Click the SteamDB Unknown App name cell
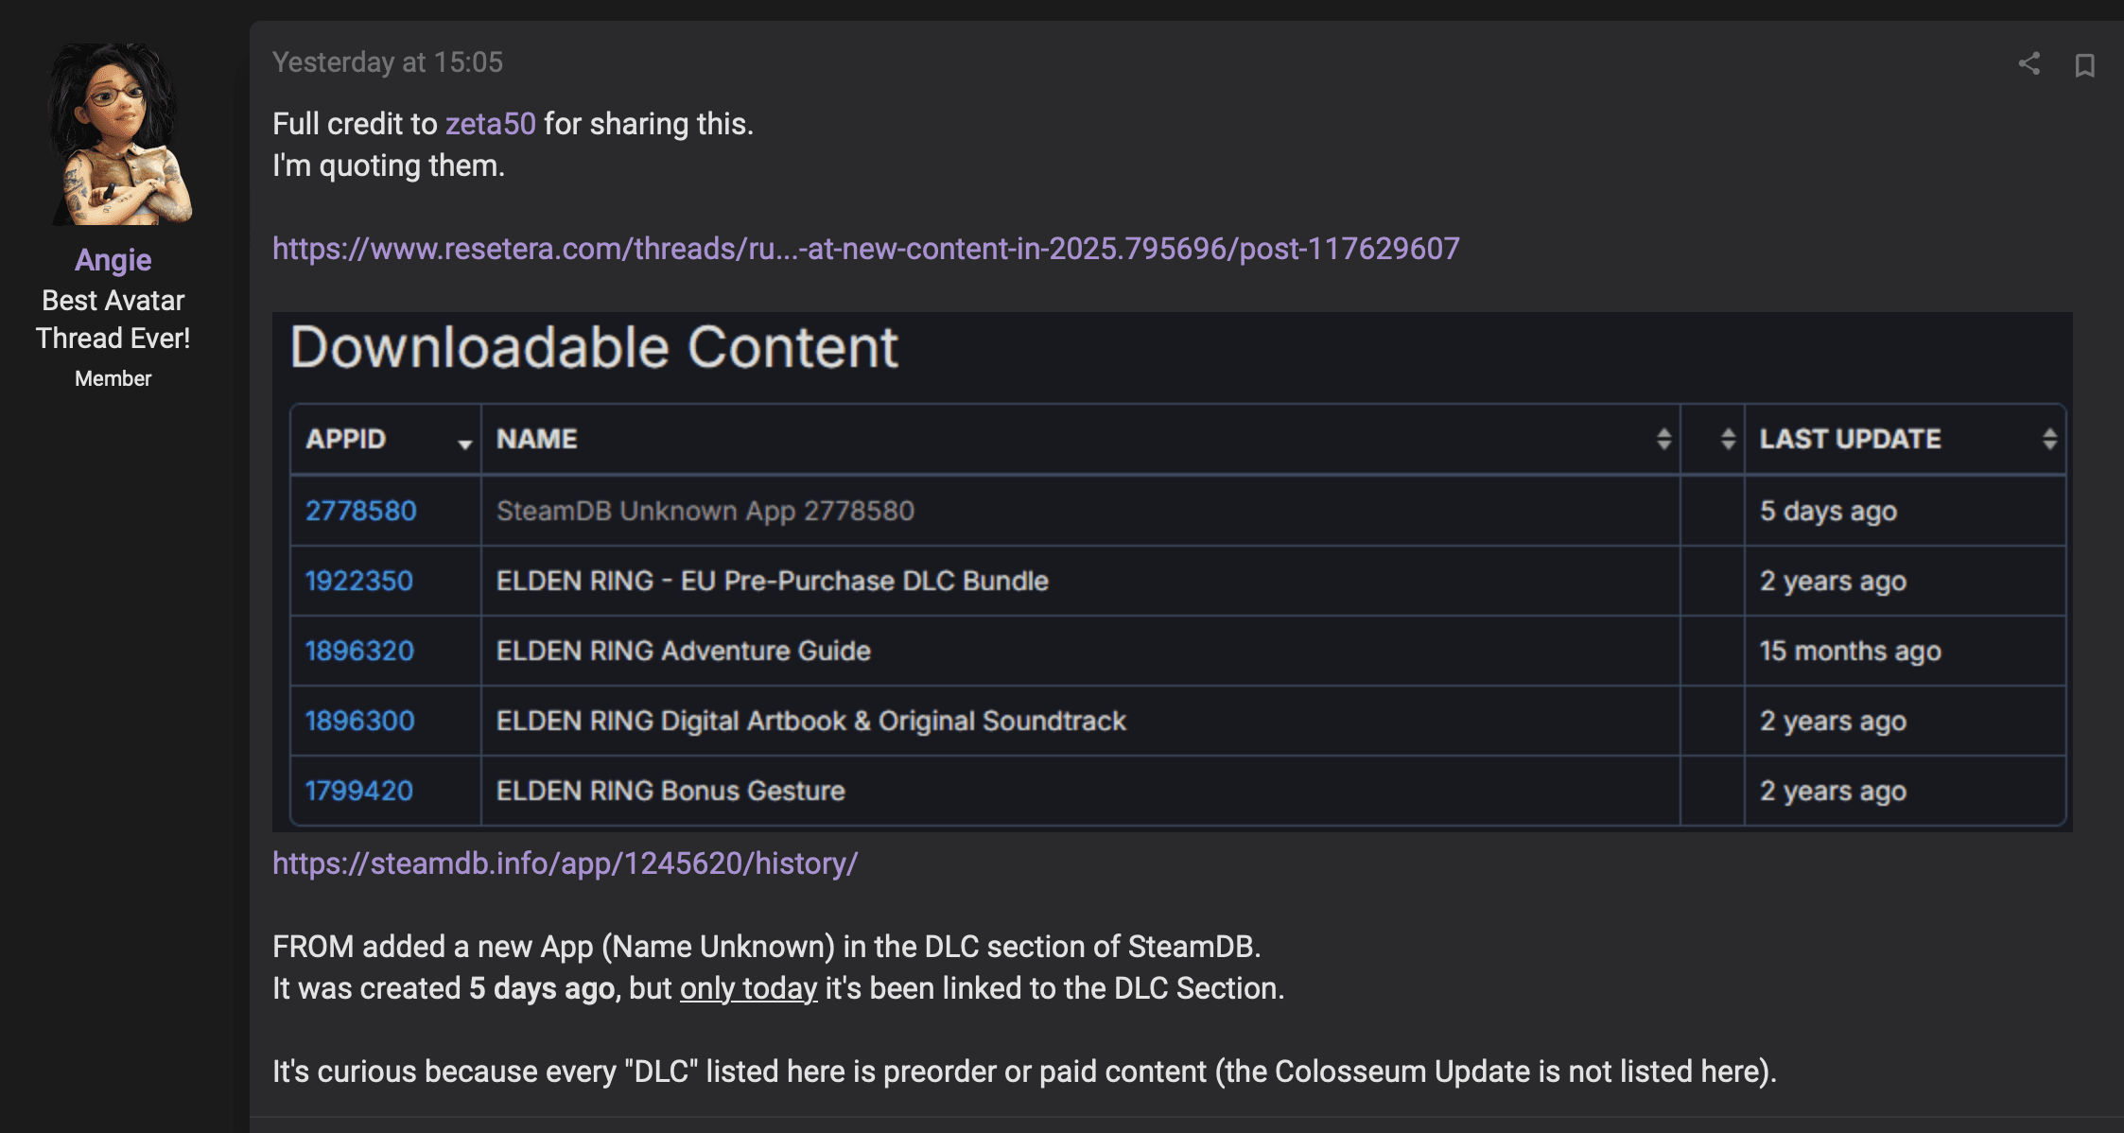This screenshot has height=1133, width=2124. tap(1081, 511)
